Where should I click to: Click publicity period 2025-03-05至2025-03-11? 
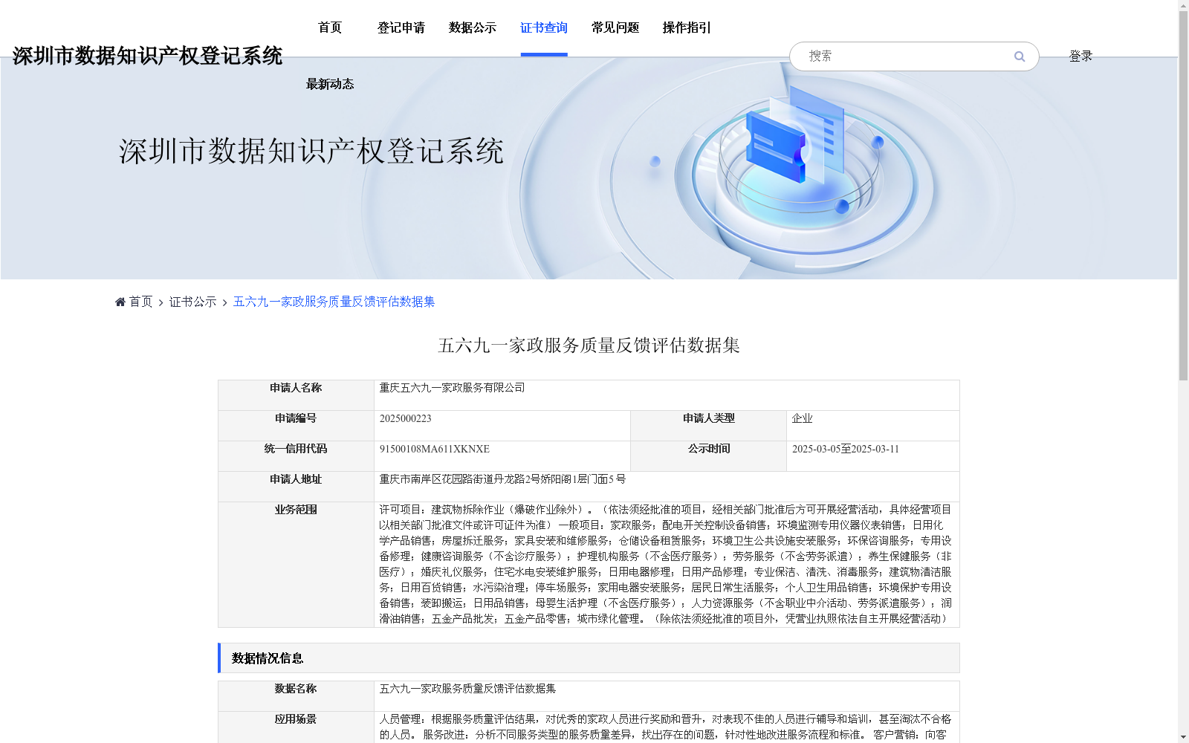(845, 449)
